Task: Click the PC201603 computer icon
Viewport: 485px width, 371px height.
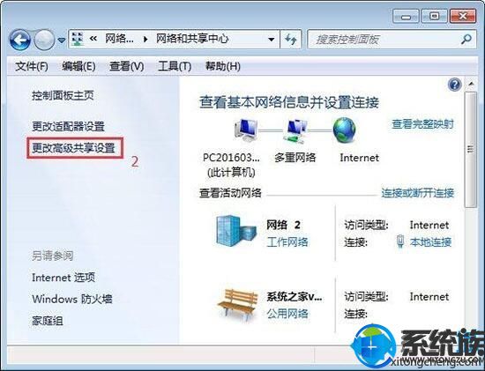Action: coord(246,130)
